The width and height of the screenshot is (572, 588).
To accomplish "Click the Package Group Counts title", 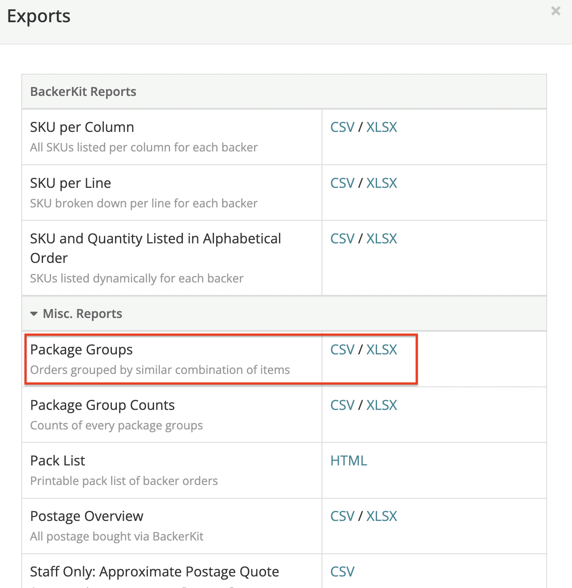I will 103,405.
